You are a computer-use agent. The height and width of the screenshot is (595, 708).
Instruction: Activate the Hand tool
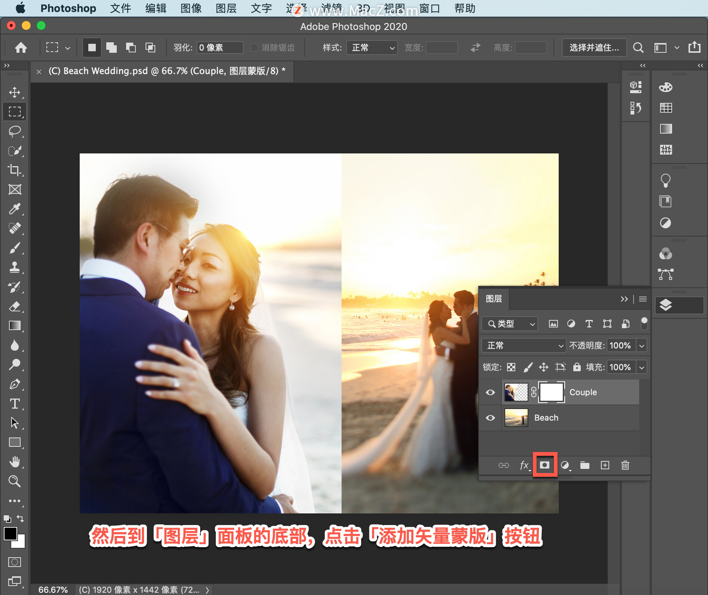pos(15,462)
